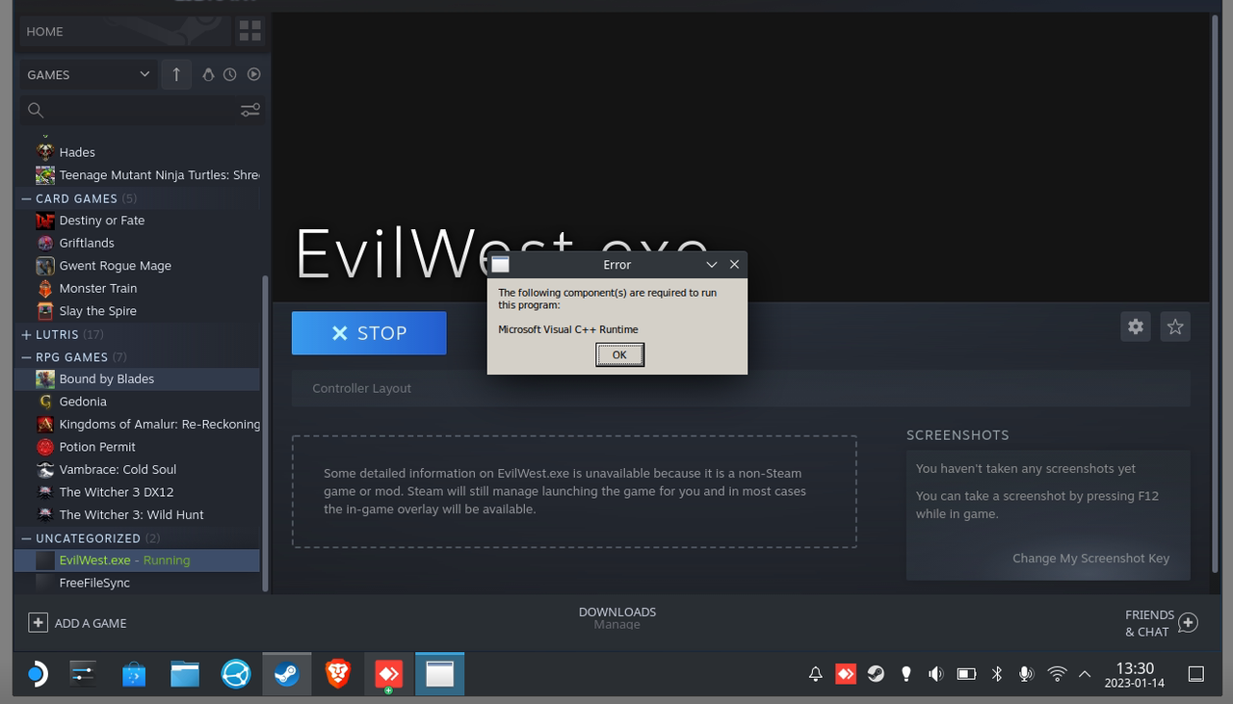This screenshot has height=704, width=1233.
Task: Open volume control in system tray
Action: tap(935, 674)
